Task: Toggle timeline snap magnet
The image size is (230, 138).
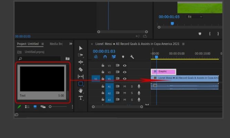Action: click(105, 57)
